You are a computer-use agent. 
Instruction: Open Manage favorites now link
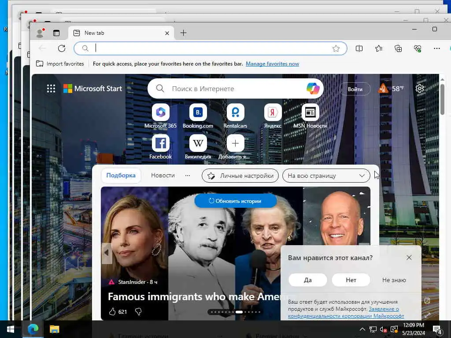click(x=272, y=64)
